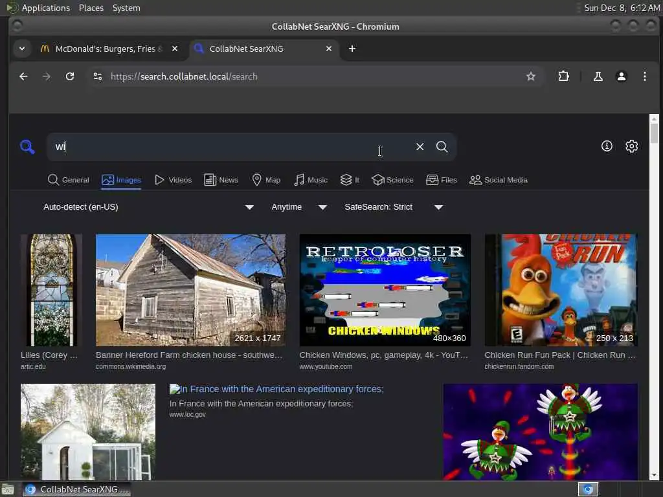Click the workspace switcher in bottom panel
The image size is (663, 497).
point(588,489)
